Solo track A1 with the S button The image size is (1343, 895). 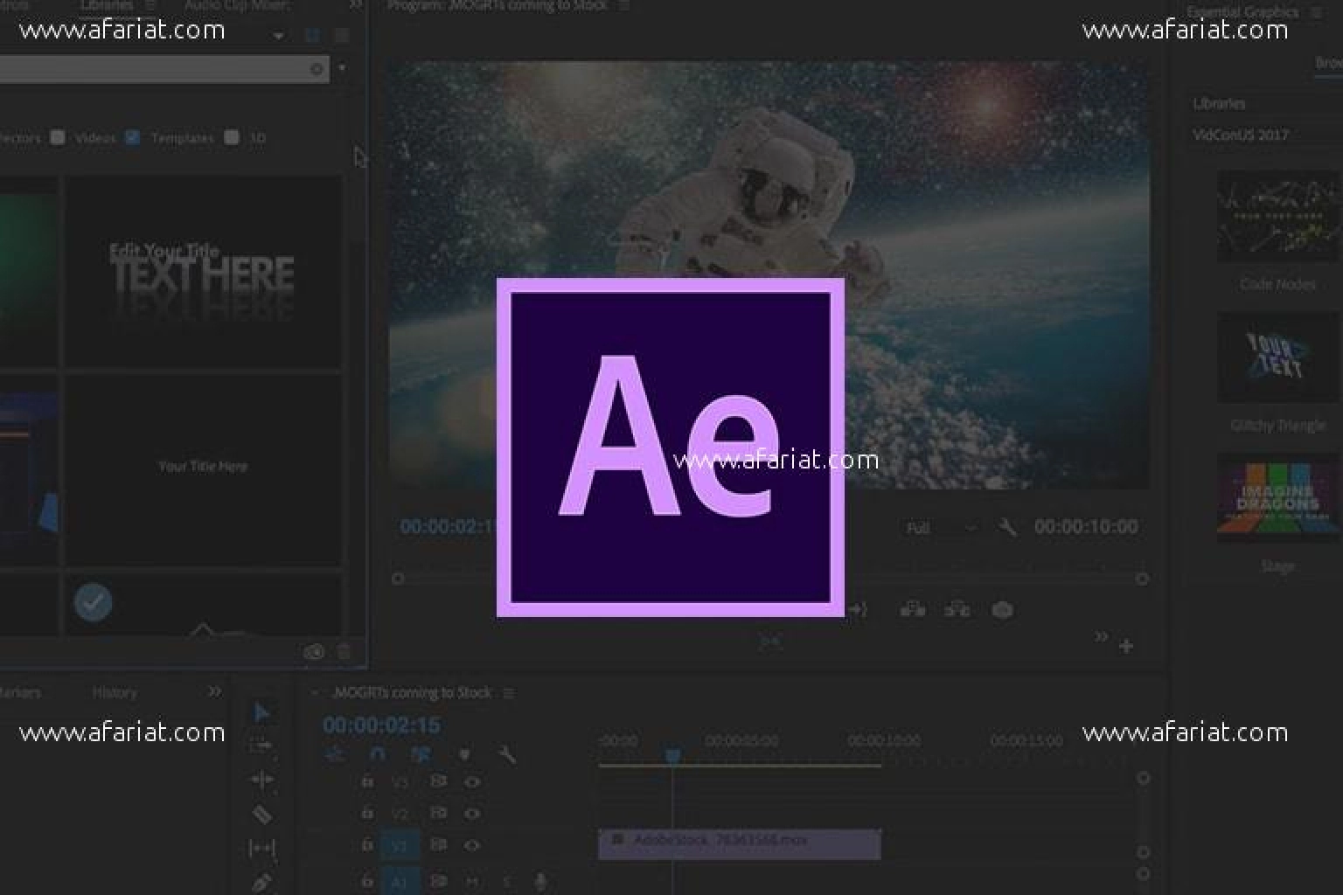505,882
